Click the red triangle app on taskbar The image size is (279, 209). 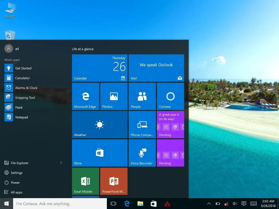click(x=167, y=204)
